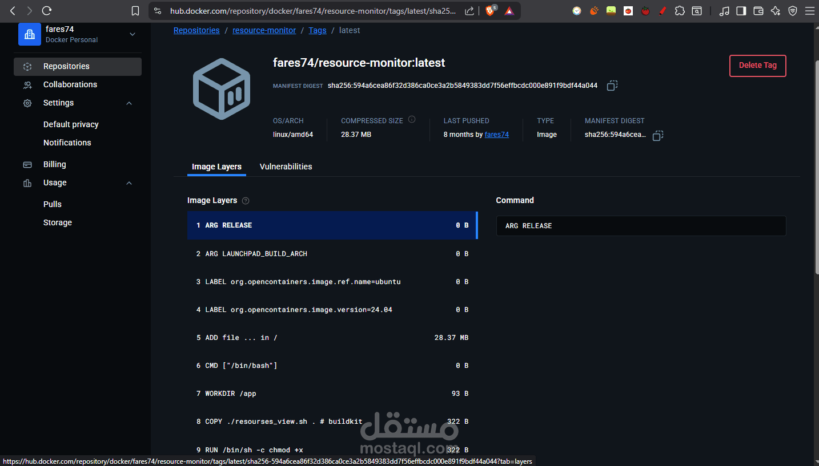Show compressed size info tooltip icon
The width and height of the screenshot is (819, 466).
(412, 120)
